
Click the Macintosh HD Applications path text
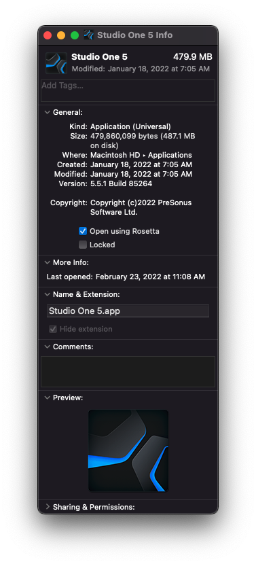coord(141,156)
